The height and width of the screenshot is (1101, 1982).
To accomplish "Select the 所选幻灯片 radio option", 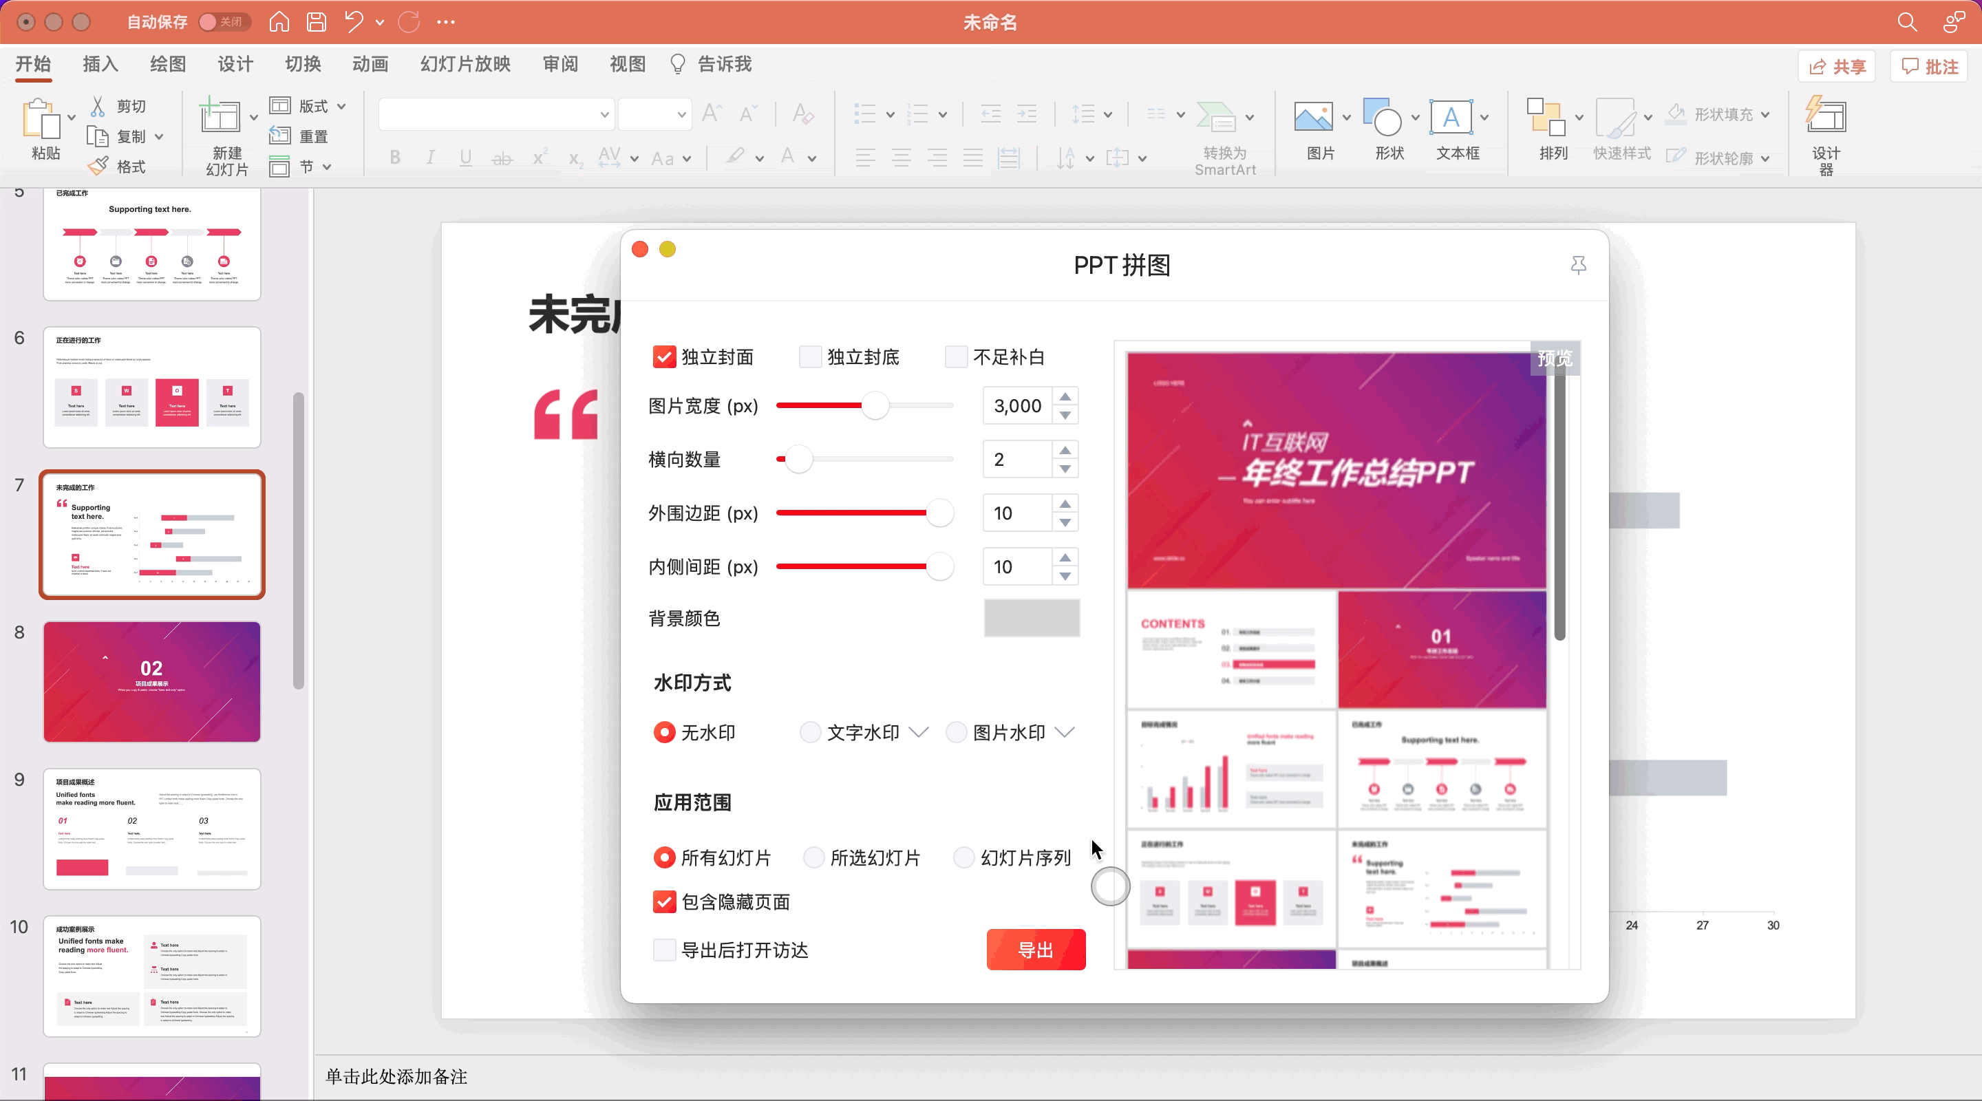I will (813, 858).
